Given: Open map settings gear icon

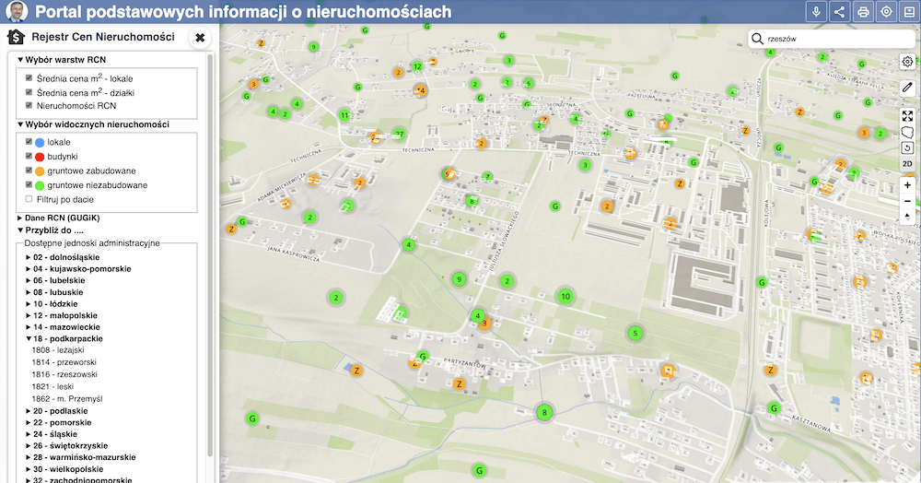Looking at the screenshot, I should coord(907,62).
